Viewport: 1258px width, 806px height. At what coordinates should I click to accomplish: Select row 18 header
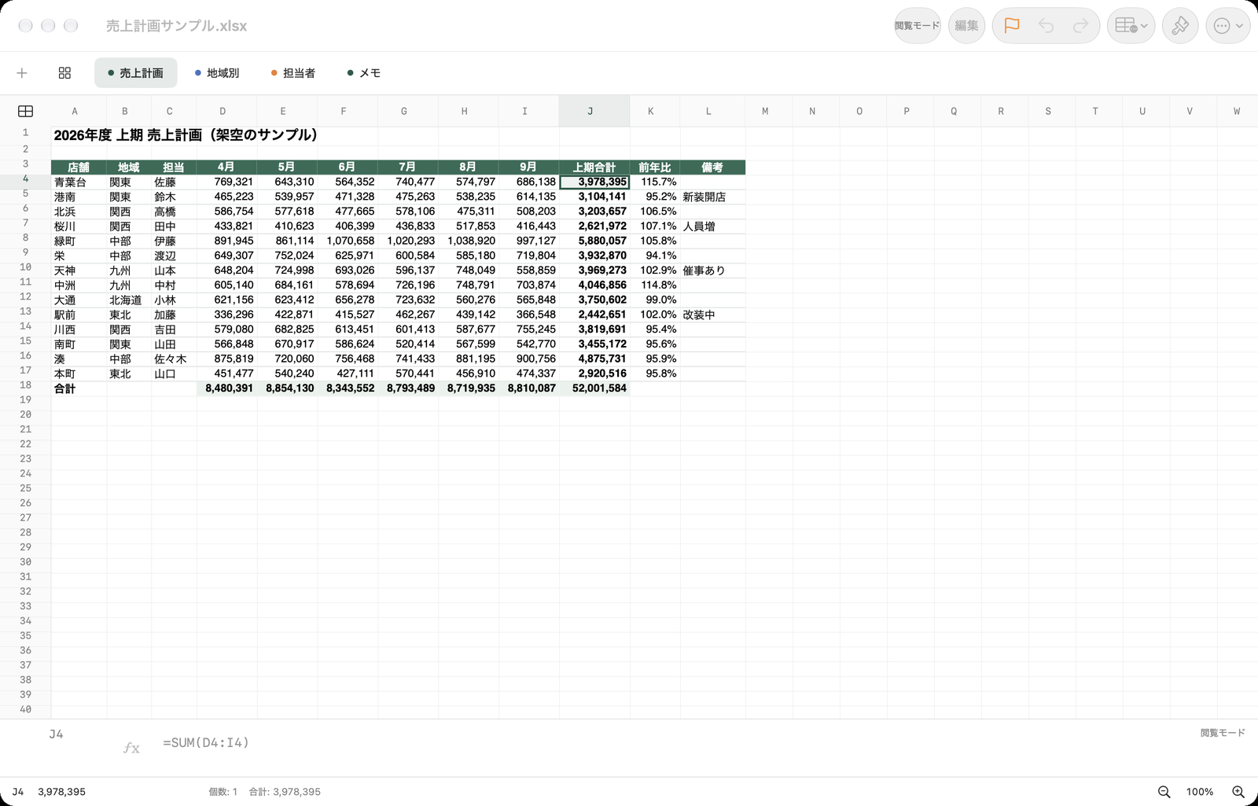click(x=25, y=385)
